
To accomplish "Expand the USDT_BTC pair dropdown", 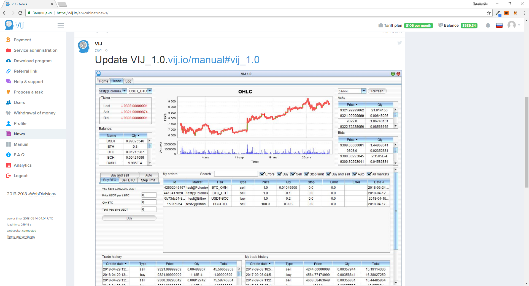I will point(150,91).
